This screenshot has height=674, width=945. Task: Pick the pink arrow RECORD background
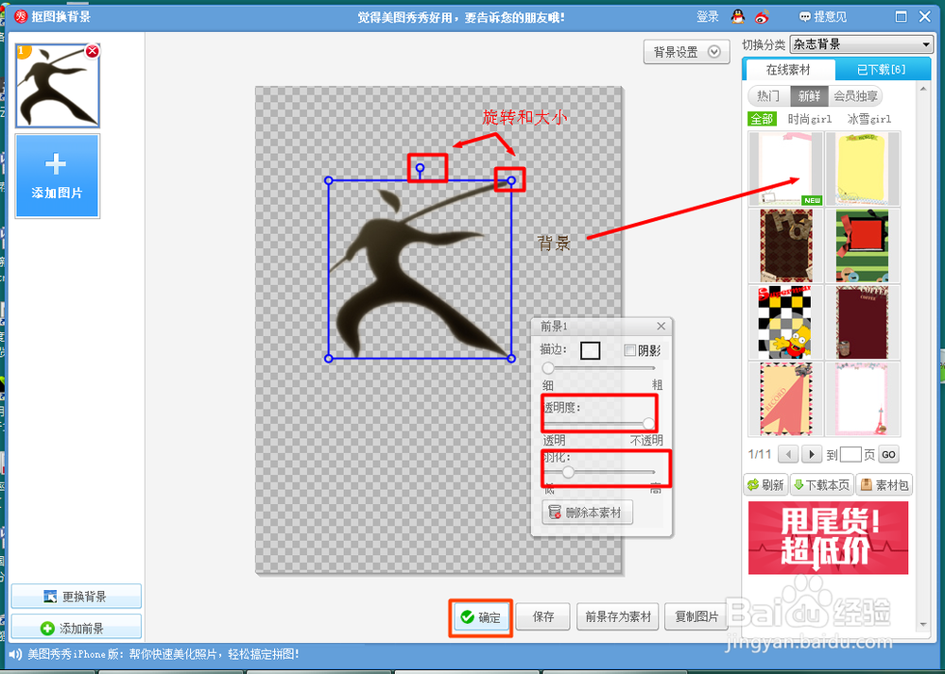coord(785,399)
